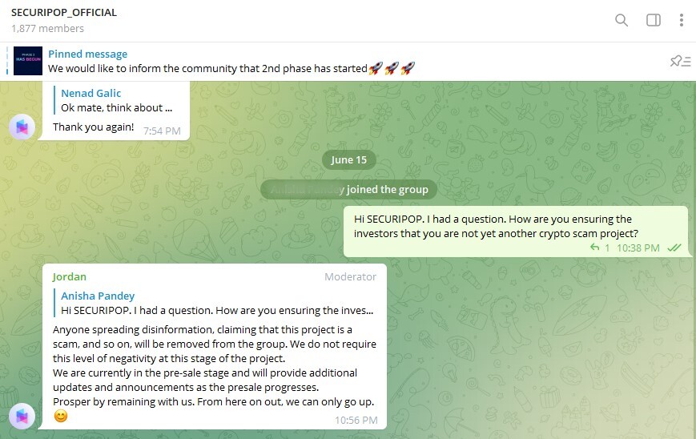696x439 pixels.
Task: Click the avatar beside Thank you again message
Action: tap(22, 127)
